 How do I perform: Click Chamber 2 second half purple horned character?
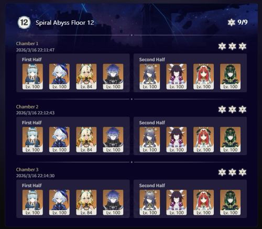pos(177,139)
